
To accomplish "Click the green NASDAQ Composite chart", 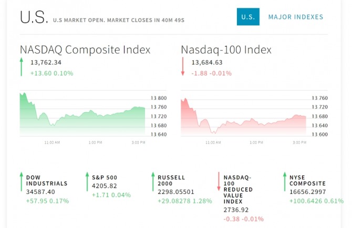I will click(x=83, y=116).
